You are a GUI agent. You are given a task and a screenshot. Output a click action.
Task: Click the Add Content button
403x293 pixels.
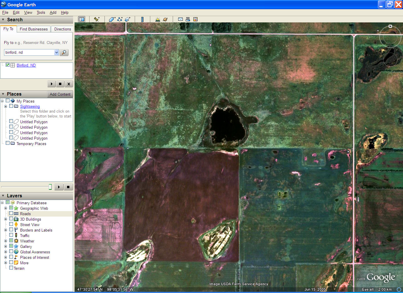[60, 94]
